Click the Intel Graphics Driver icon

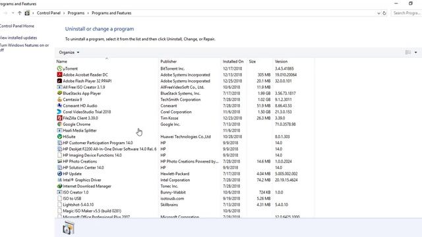coord(59,180)
